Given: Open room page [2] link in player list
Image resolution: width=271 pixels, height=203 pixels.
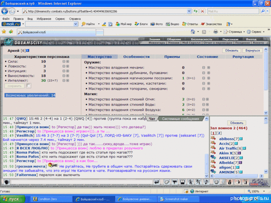Looking at the screenshot, I should coord(219,133).
